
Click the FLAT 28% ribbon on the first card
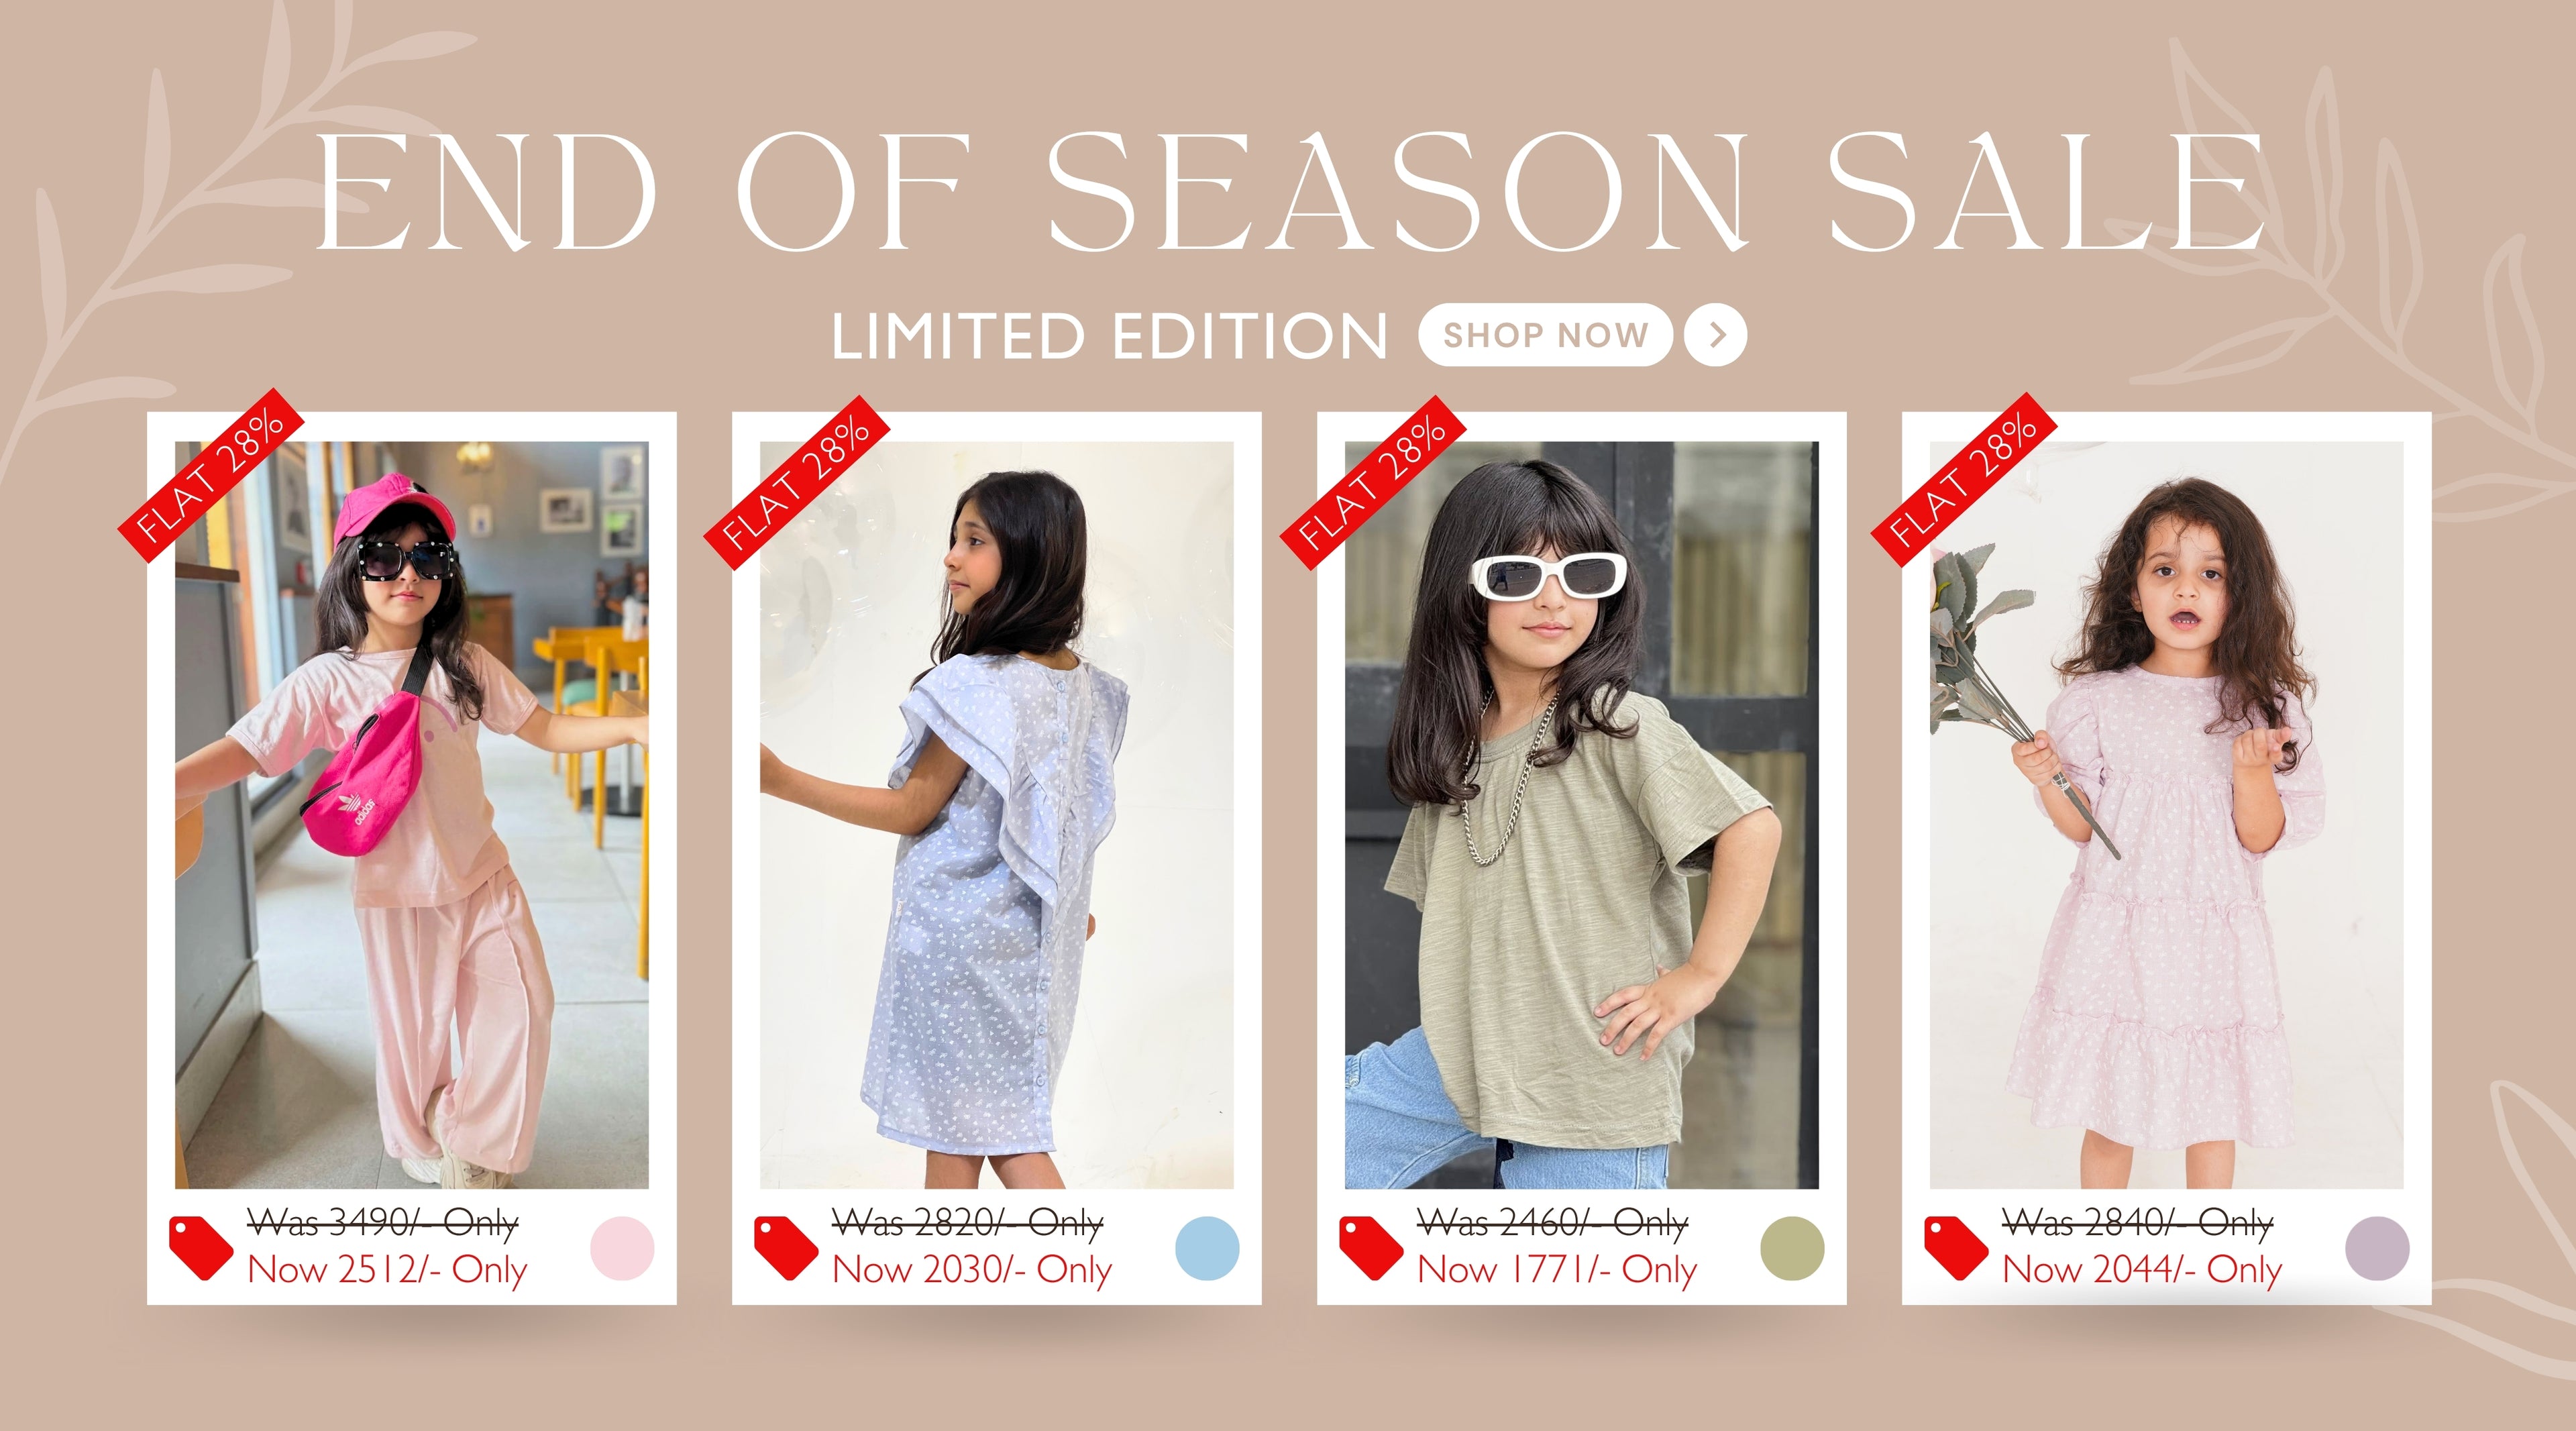(211, 477)
